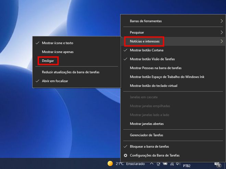The height and width of the screenshot is (169, 226).
Task: Expand Notícias e interesses submenu arrow
Action: pos(222,41)
